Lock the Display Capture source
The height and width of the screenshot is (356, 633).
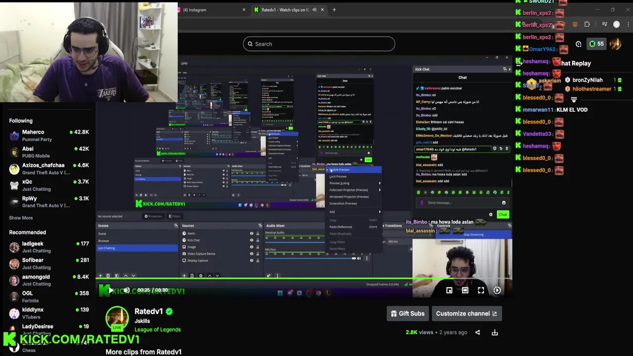257,261
